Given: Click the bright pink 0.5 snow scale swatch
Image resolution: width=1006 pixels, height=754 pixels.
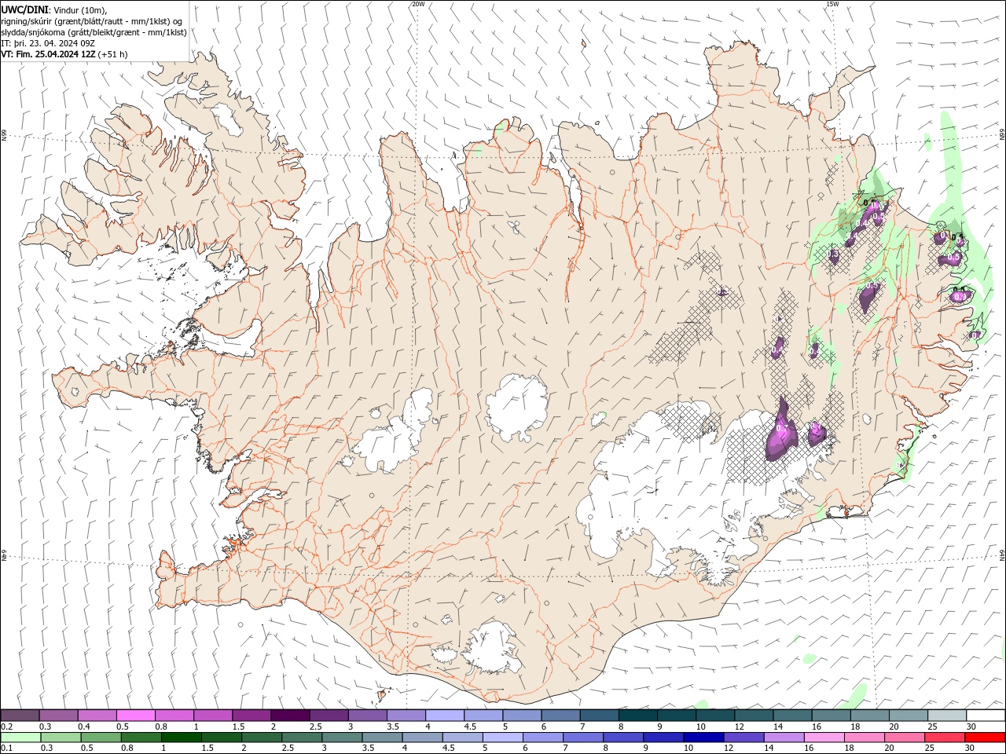Looking at the screenshot, I should (x=135, y=716).
